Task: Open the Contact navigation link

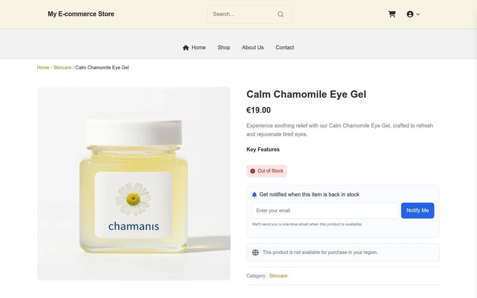Action: (285, 48)
